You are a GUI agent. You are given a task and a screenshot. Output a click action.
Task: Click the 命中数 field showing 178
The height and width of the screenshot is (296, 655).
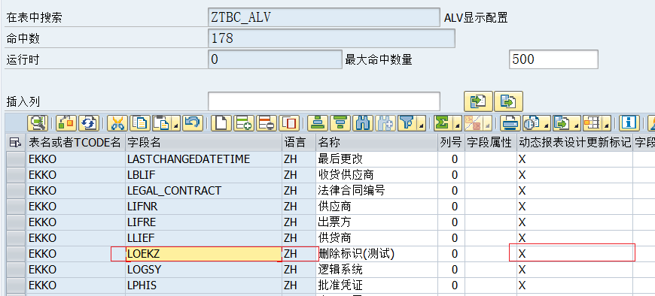(x=331, y=38)
